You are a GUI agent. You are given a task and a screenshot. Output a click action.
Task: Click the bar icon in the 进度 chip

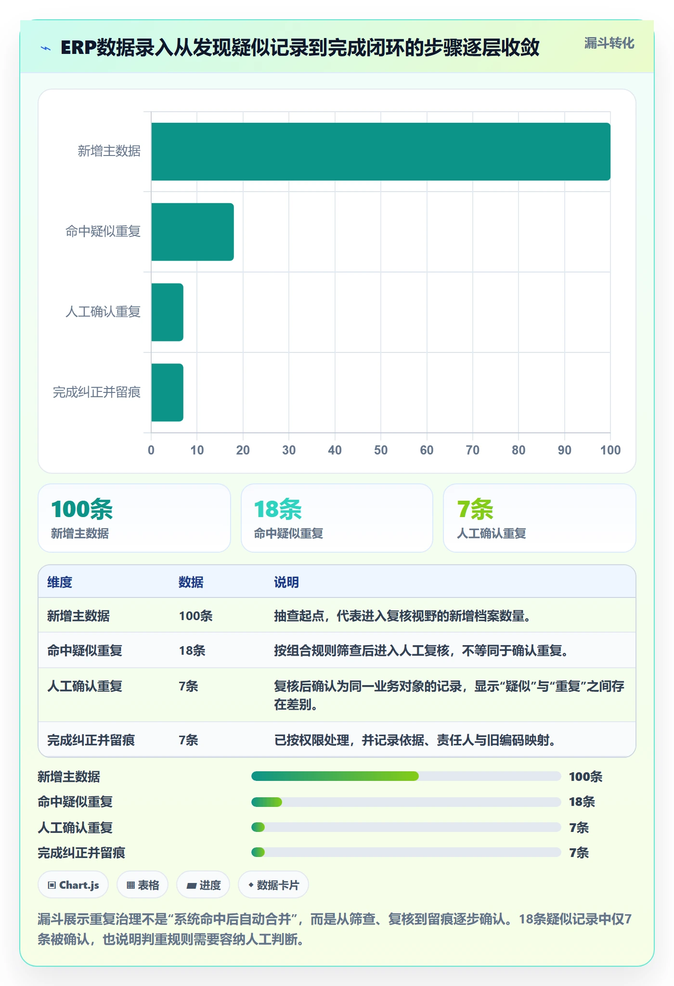191,885
